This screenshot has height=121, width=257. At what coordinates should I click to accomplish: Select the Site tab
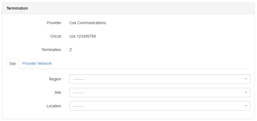(13, 64)
